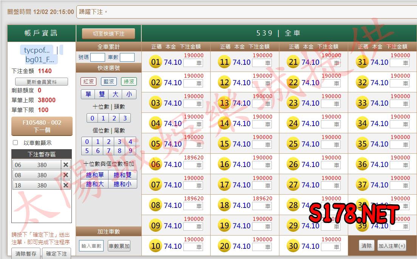Select yellow number ball 11

225,62
